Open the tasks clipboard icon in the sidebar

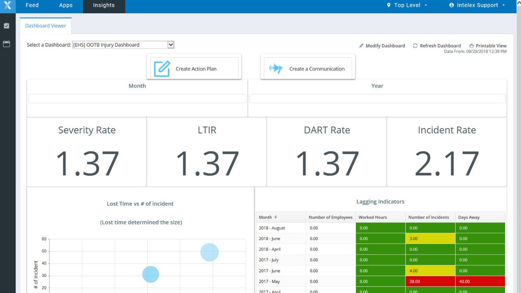pyautogui.click(x=7, y=25)
